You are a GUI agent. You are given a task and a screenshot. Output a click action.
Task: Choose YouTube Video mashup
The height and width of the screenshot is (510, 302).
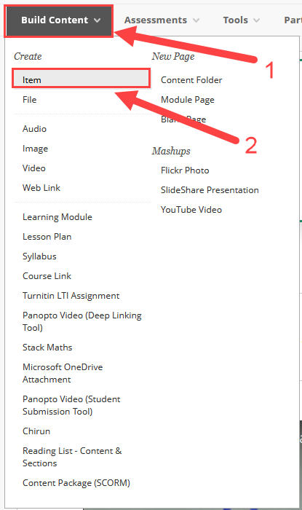[x=191, y=210]
